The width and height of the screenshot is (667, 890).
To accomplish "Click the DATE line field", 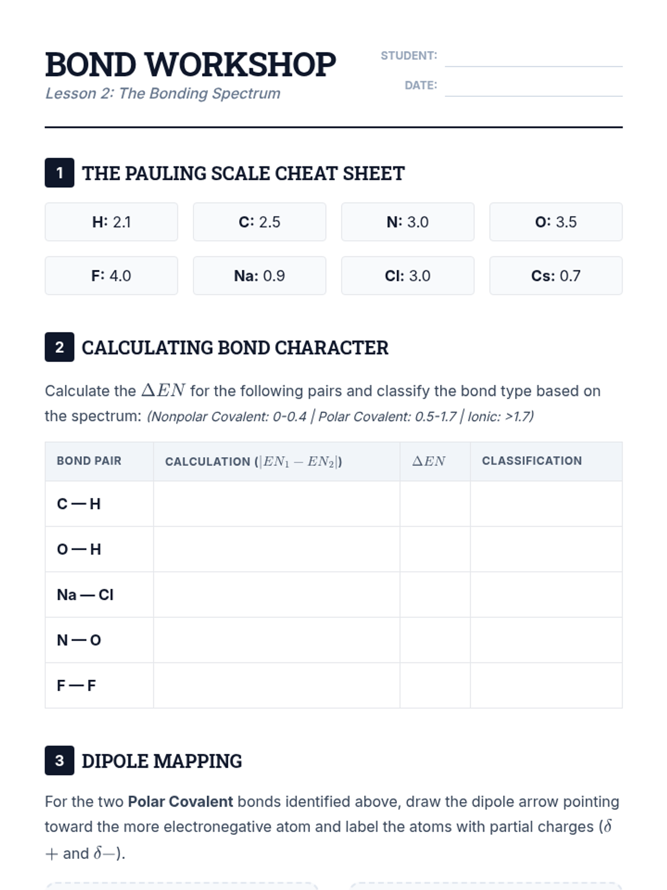I will 534,86.
